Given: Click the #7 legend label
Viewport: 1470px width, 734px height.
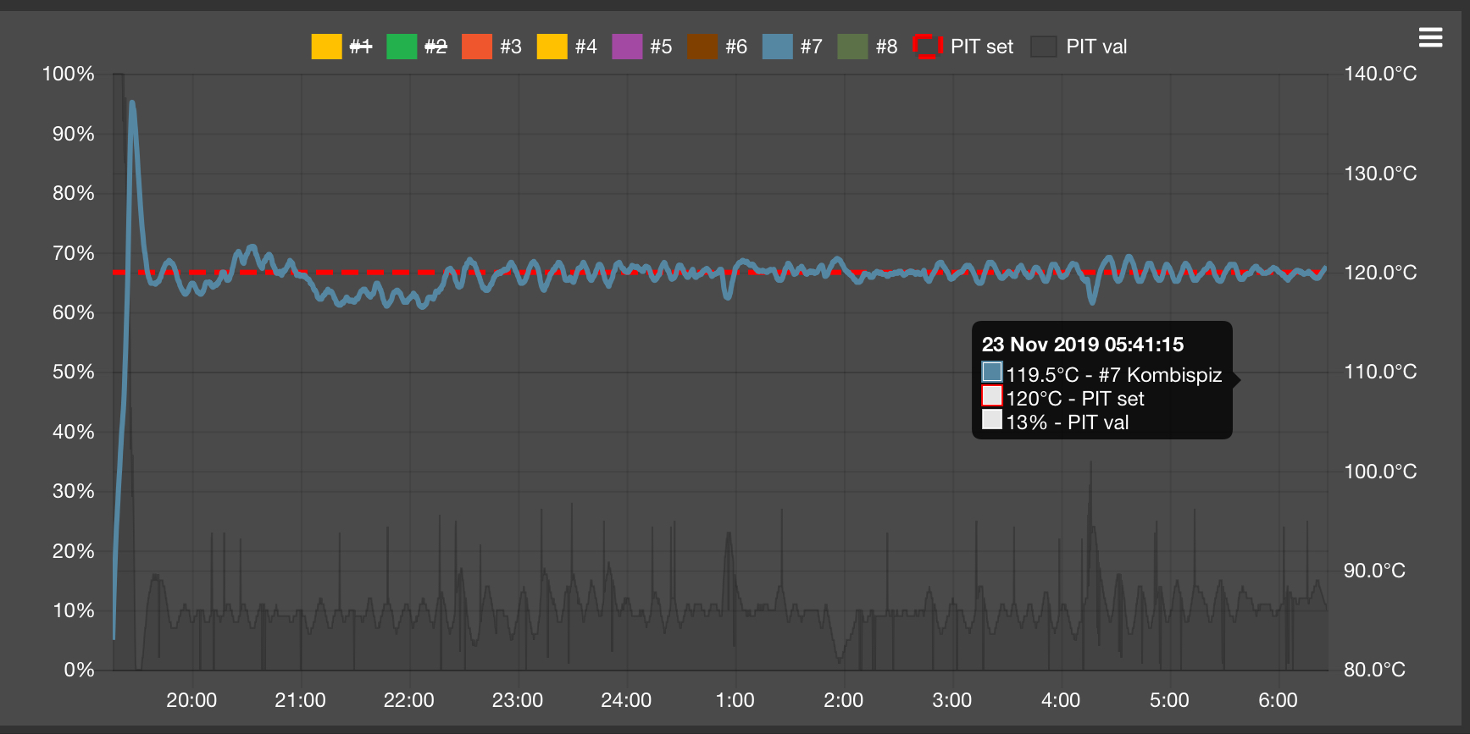Looking at the screenshot, I should pyautogui.click(x=812, y=47).
